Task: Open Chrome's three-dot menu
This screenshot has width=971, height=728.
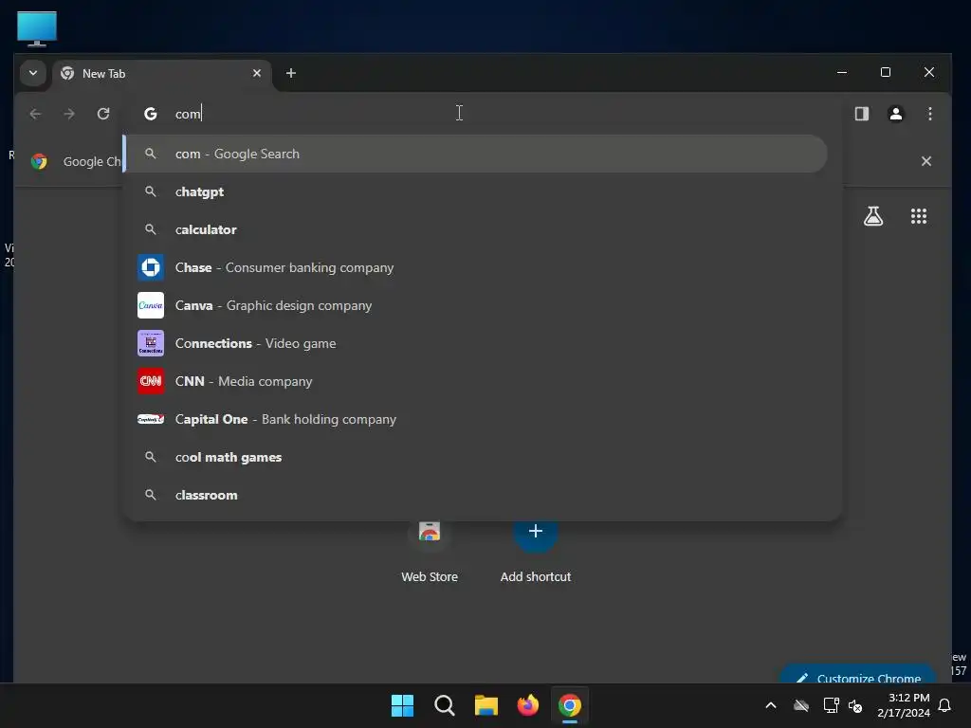Action: pos(929,114)
